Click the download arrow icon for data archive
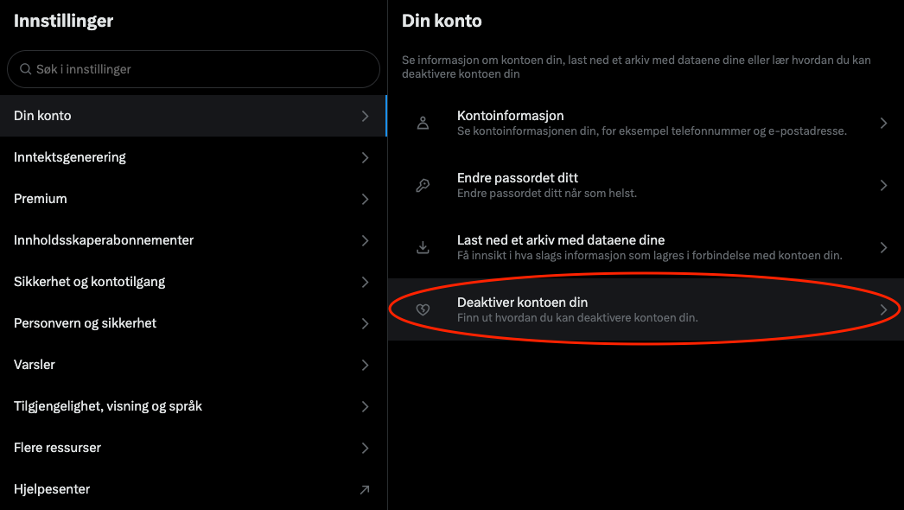This screenshot has height=510, width=904. pyautogui.click(x=423, y=247)
